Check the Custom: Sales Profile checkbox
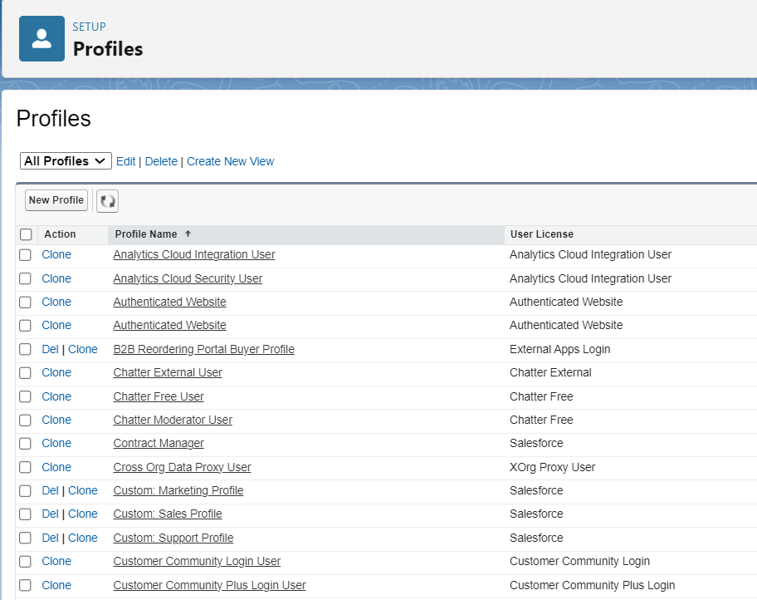This screenshot has width=757, height=600. [x=25, y=514]
